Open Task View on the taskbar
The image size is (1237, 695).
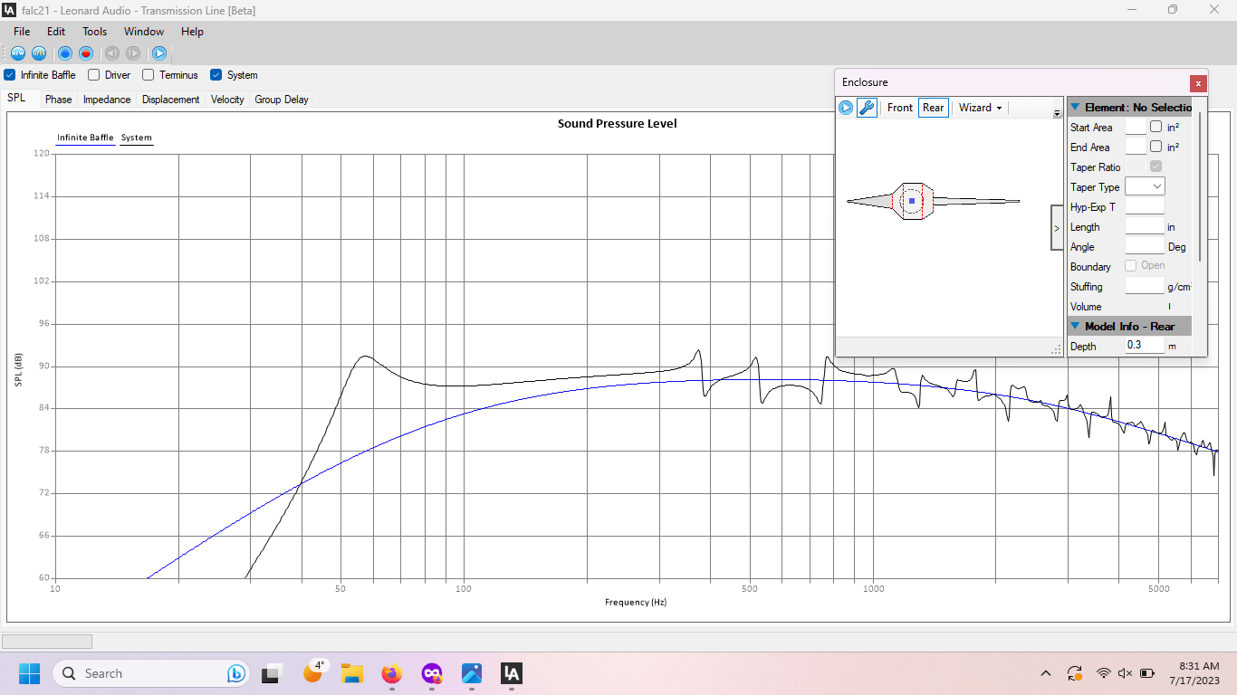pos(271,673)
